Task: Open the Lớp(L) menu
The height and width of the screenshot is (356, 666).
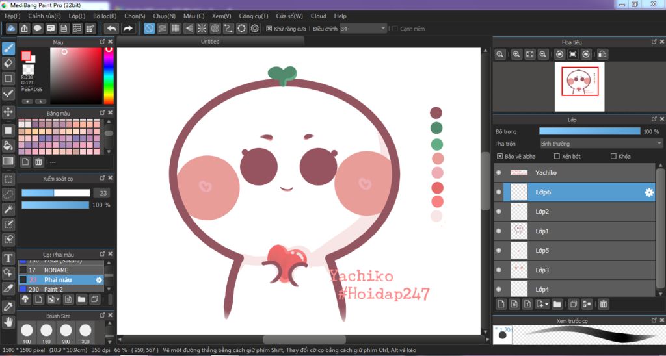Action: click(77, 16)
